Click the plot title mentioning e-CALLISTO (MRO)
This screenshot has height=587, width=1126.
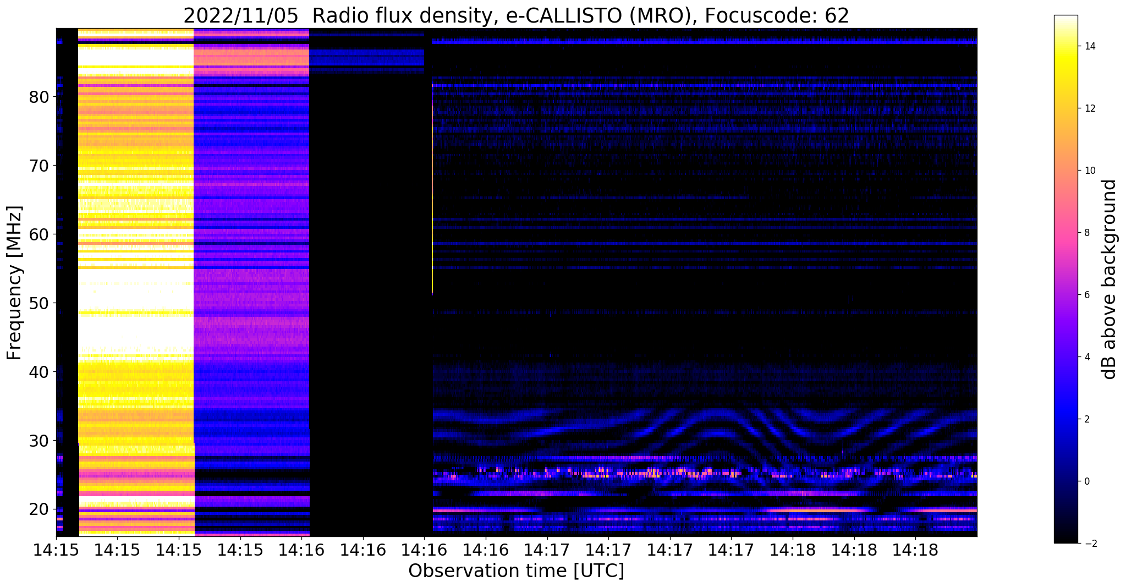click(x=516, y=15)
